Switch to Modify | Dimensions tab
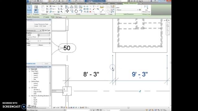 130,3
